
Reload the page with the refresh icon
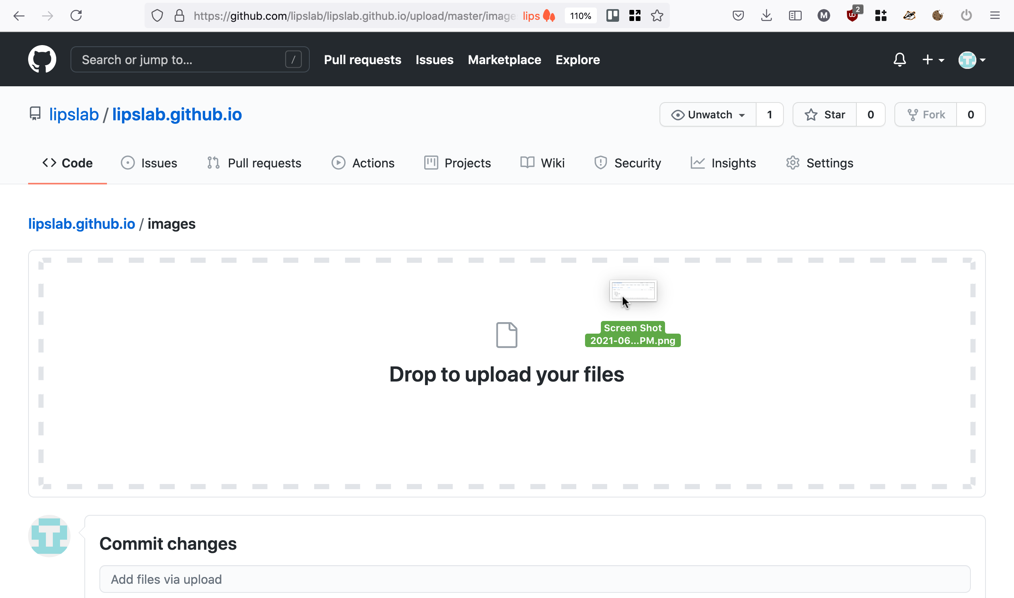[76, 16]
